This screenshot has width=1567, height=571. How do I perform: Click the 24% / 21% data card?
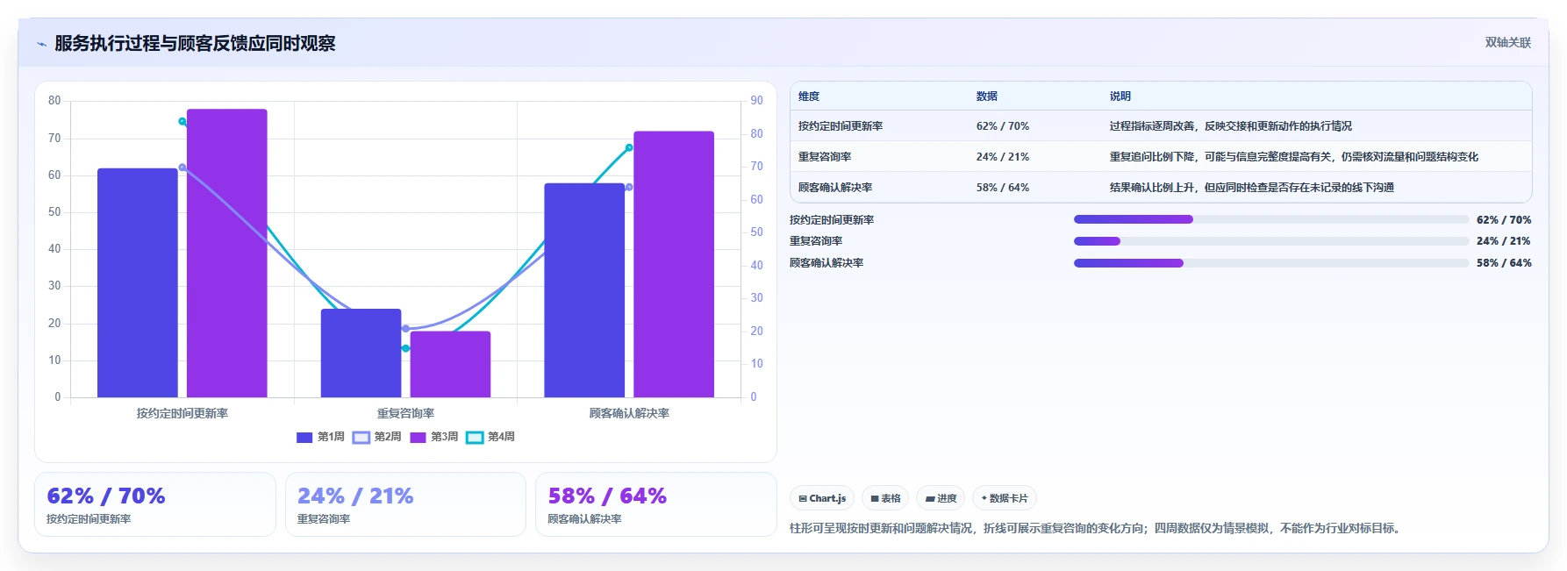click(x=405, y=504)
